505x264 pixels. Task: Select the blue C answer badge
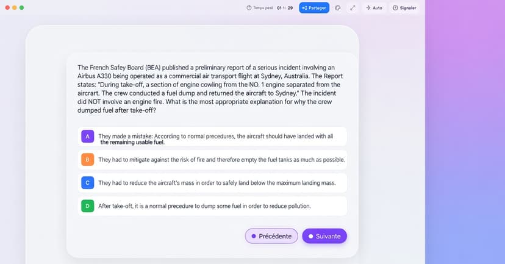pyautogui.click(x=87, y=182)
